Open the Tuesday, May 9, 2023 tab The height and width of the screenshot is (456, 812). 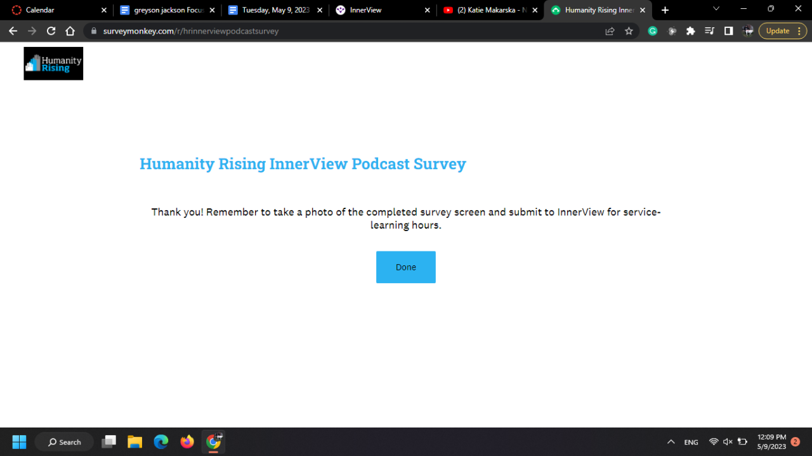coord(275,10)
